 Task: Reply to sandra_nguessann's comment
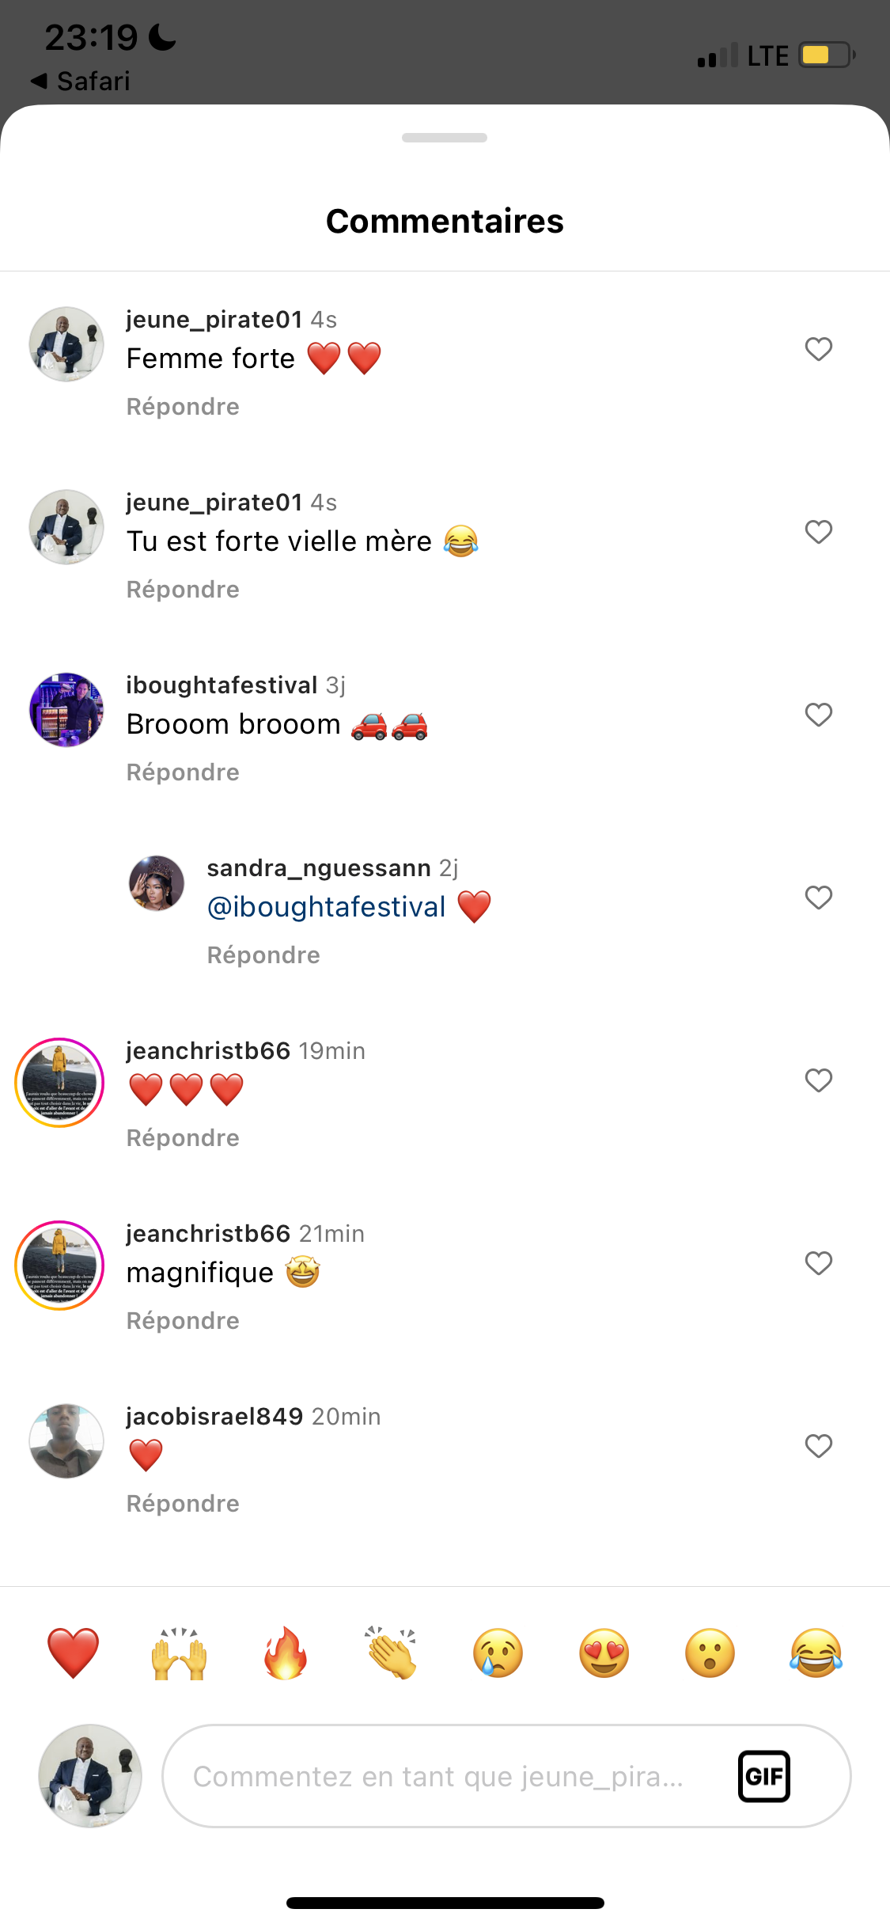point(263,955)
